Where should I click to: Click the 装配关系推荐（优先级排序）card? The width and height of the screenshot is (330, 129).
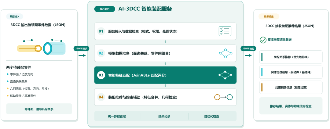coord(291,57)
